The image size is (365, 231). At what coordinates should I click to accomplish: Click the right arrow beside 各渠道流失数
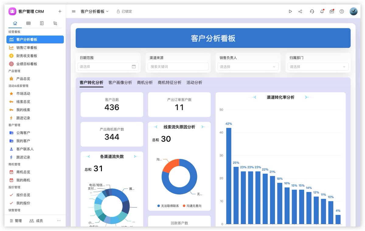[x=137, y=156]
